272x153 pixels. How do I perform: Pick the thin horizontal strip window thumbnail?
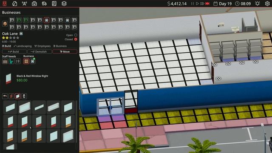click(39, 108)
